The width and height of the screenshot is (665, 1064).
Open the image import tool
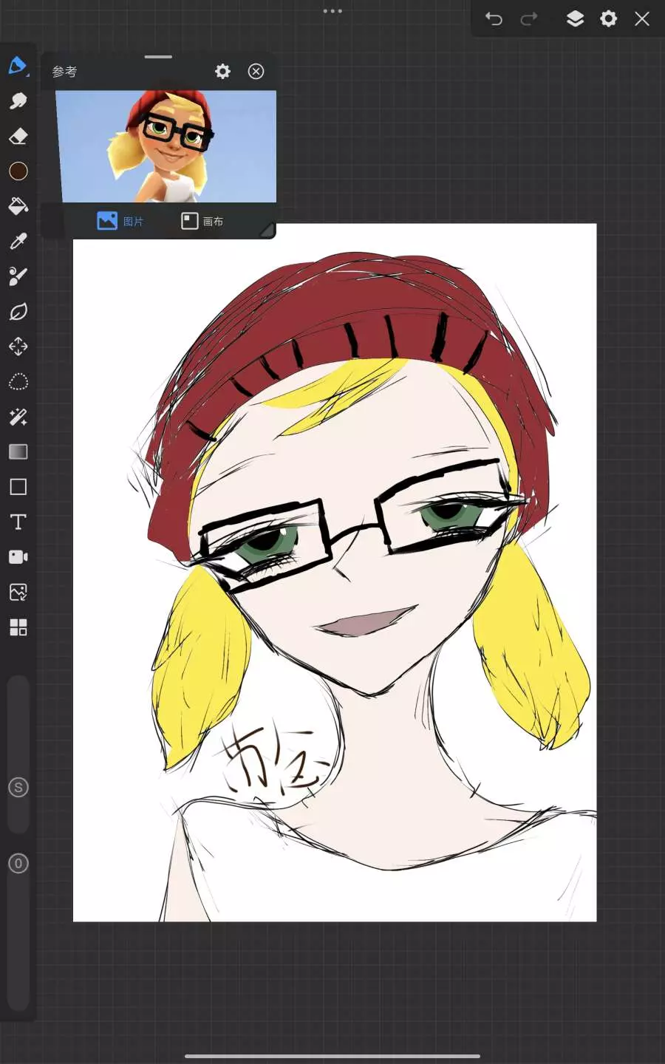pos(18,593)
